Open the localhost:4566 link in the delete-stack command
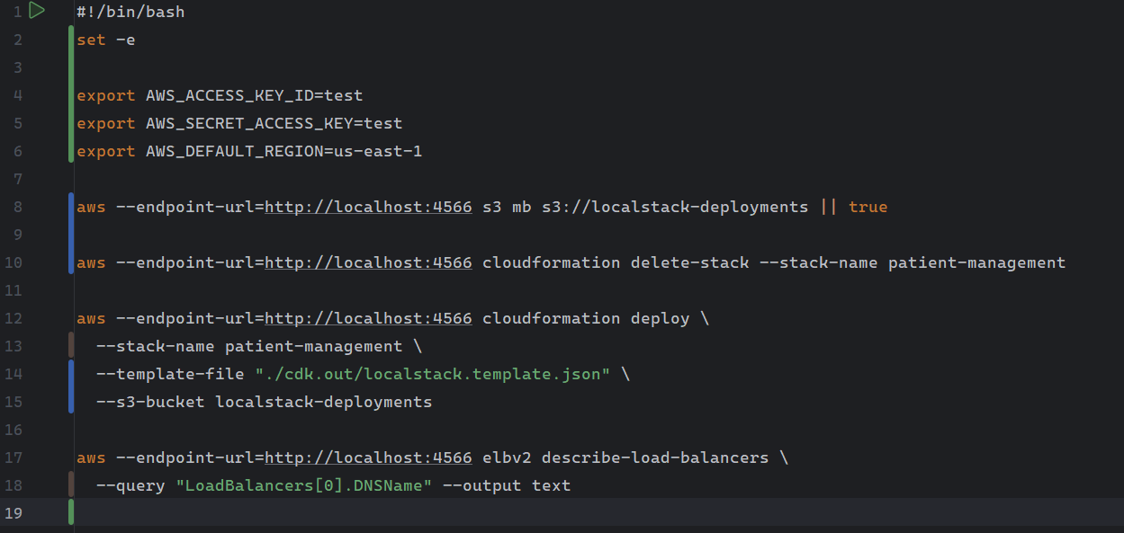The height and width of the screenshot is (533, 1124). tap(368, 262)
